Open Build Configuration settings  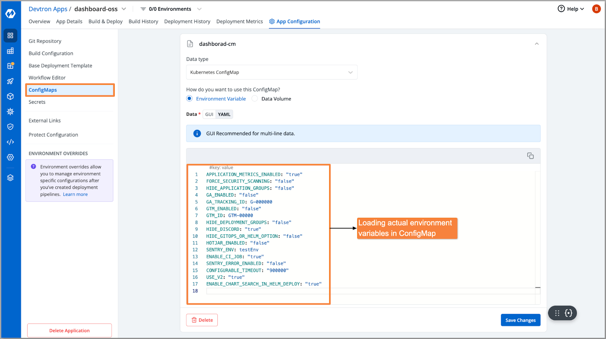51,53
